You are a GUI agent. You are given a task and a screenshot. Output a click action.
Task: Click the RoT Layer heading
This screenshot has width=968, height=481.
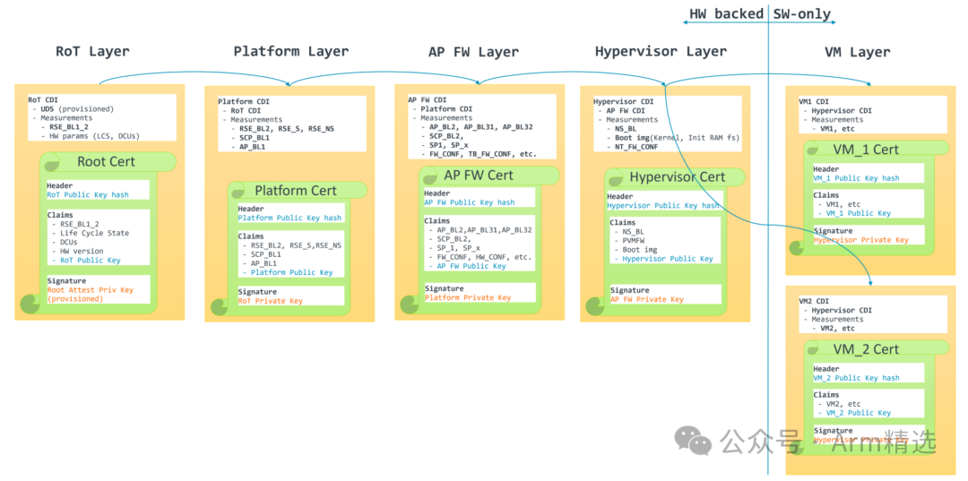pyautogui.click(x=92, y=51)
